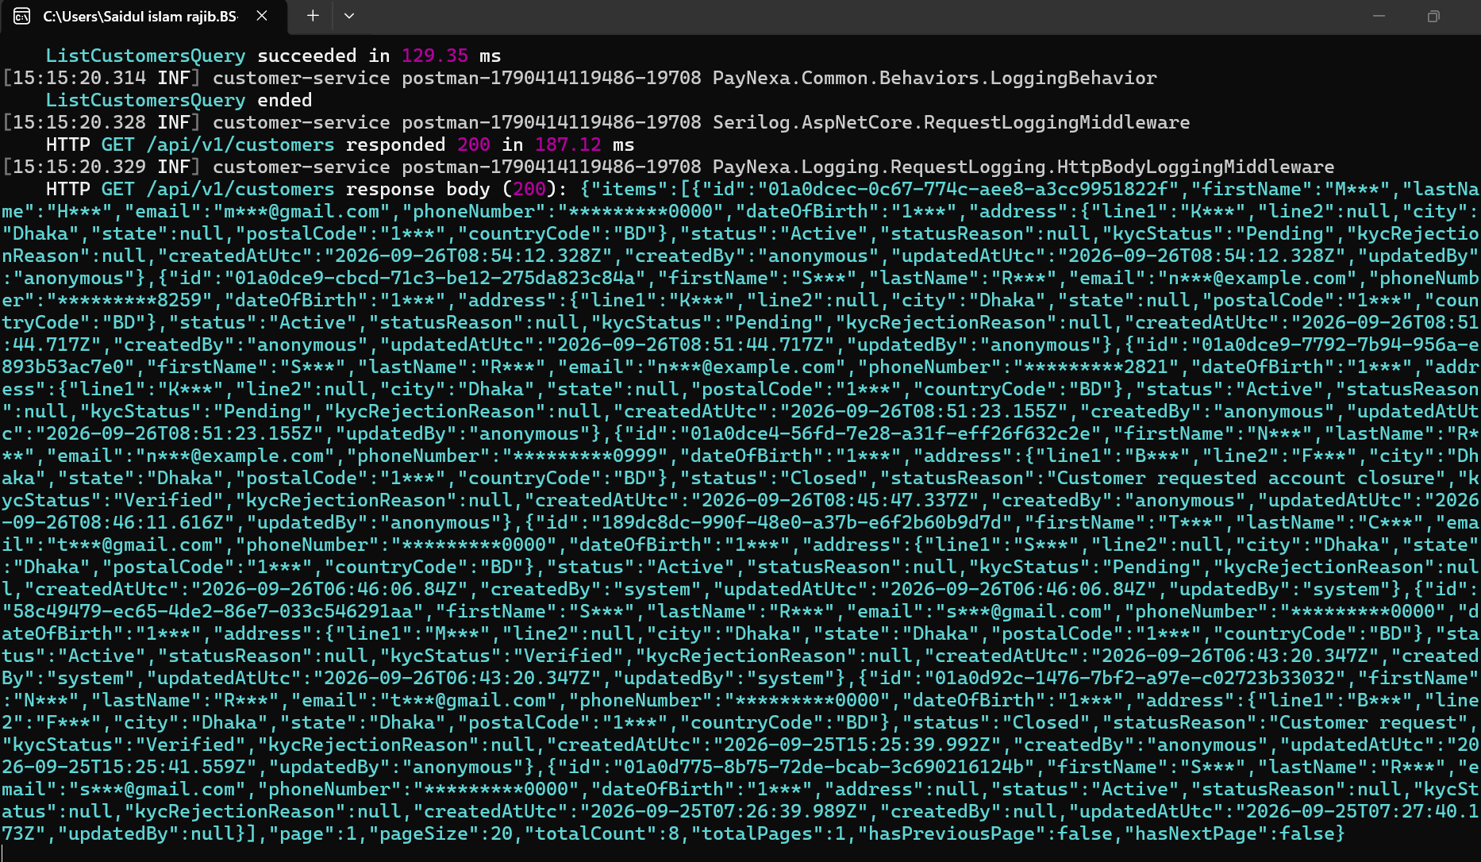Click the '129.35' duration value
This screenshot has height=862, width=1481.
click(435, 56)
